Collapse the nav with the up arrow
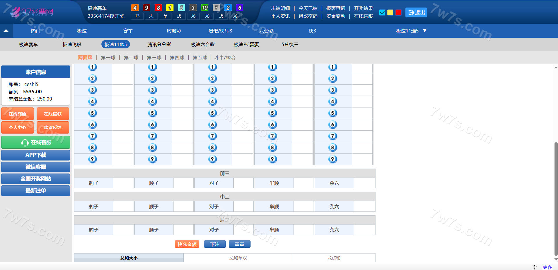Screen dimensions: 558x270 click(x=6, y=31)
